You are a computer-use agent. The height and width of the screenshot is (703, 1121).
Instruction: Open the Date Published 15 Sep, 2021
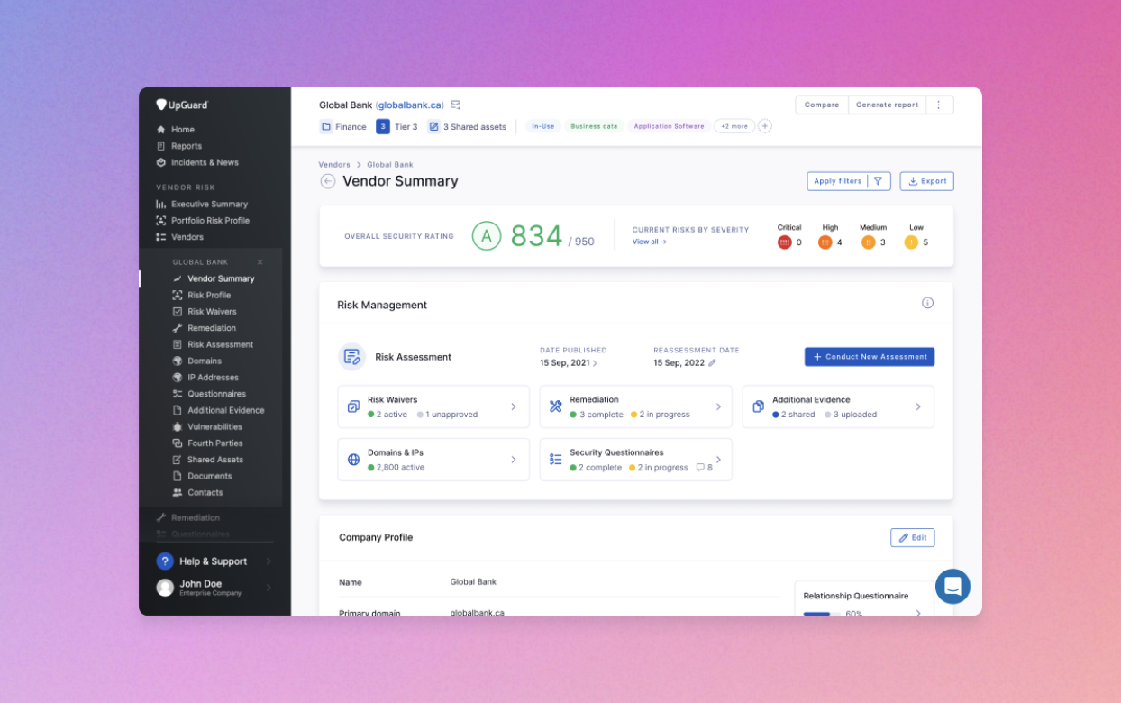click(568, 363)
